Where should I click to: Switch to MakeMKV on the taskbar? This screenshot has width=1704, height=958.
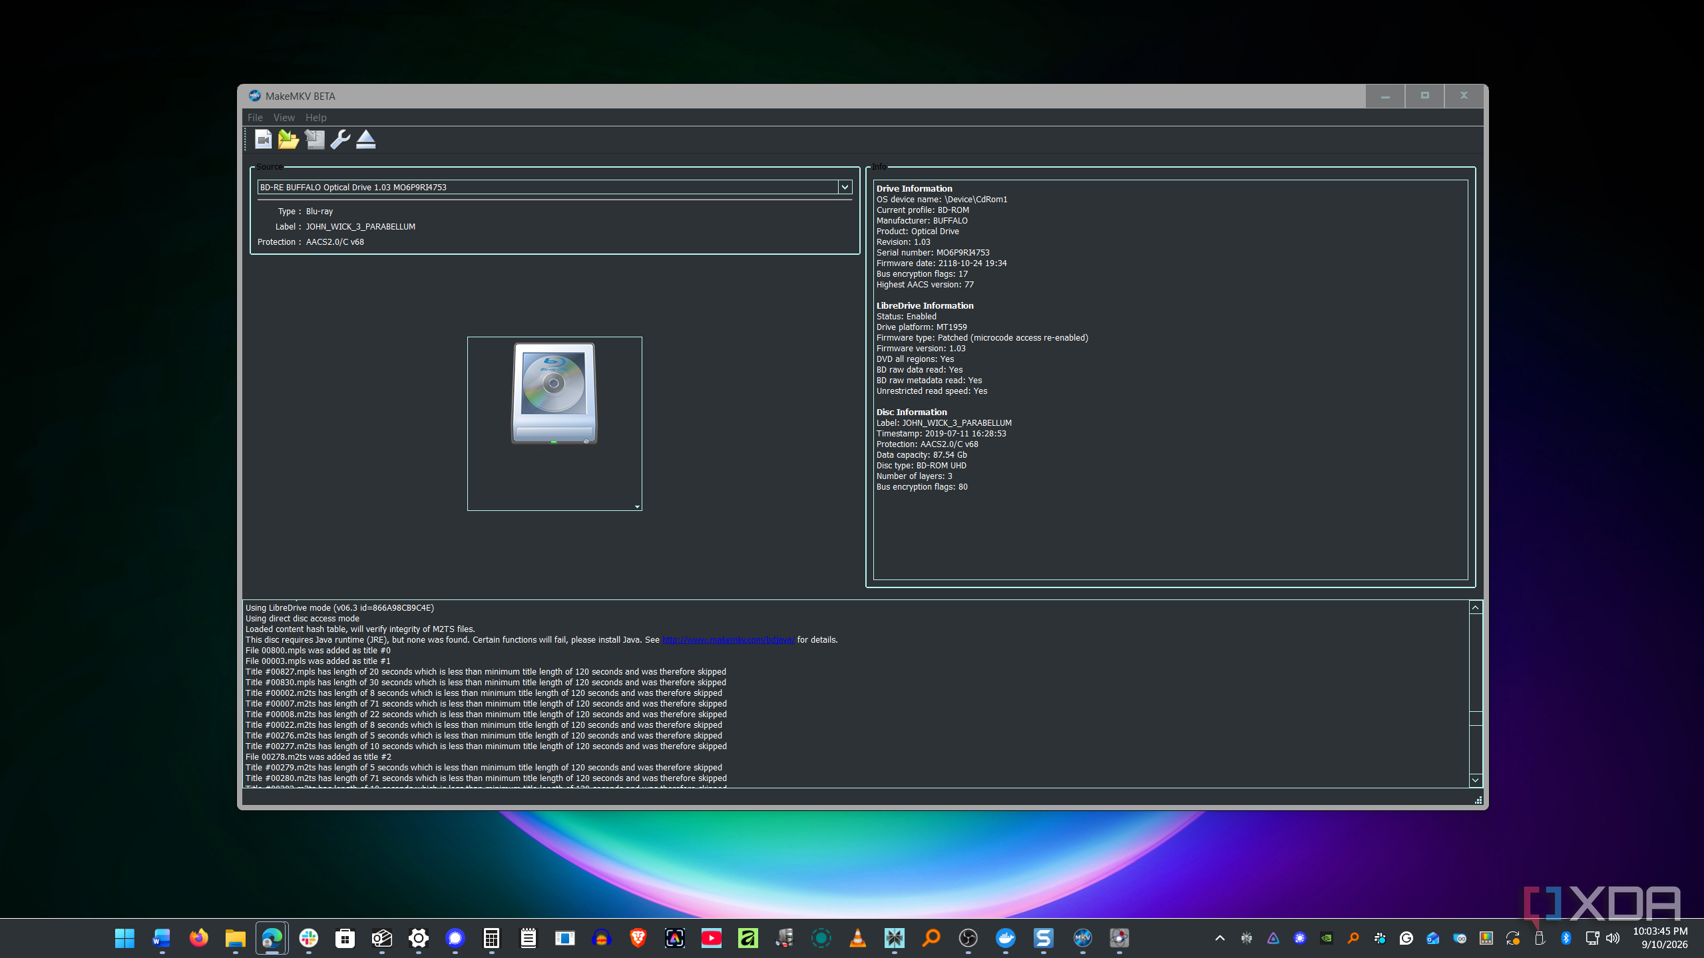click(x=1082, y=938)
